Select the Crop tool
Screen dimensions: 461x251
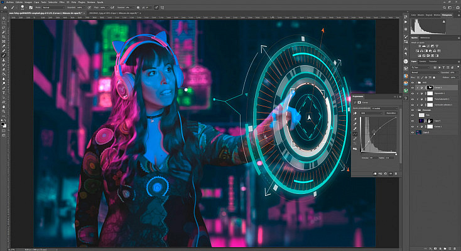pos(4,36)
